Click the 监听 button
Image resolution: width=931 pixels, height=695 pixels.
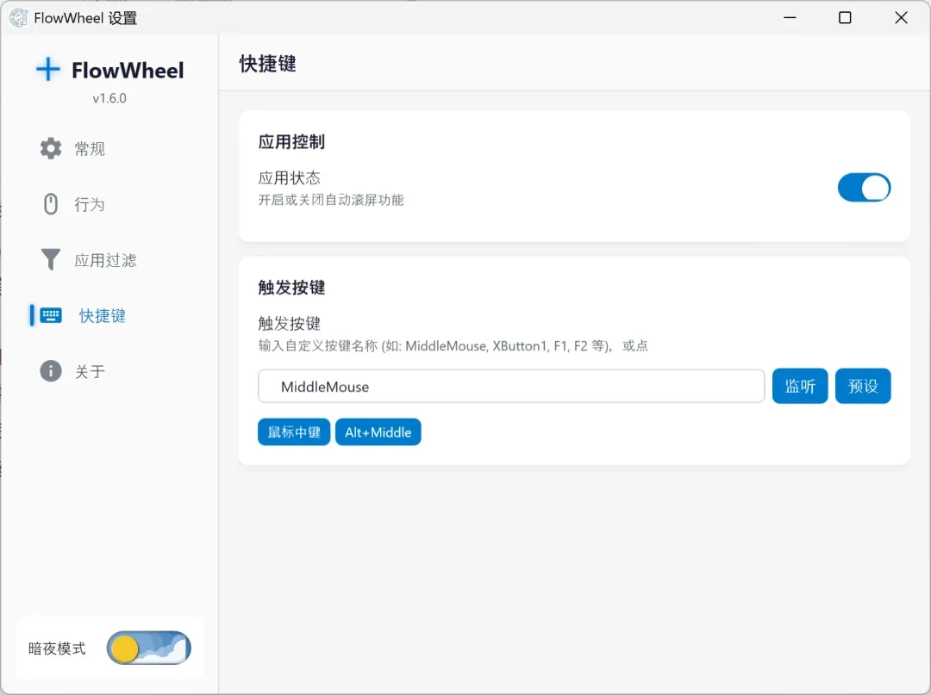point(800,386)
